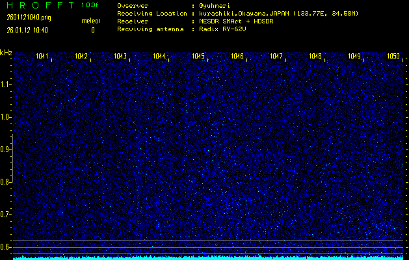Click the 1042 time axis label
This screenshot has height=260, width=409.
(x=81, y=56)
